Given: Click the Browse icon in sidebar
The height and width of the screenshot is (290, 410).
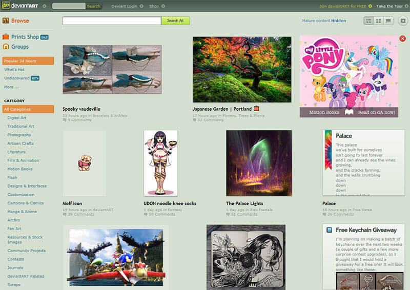Looking at the screenshot, I should click(x=6, y=20).
